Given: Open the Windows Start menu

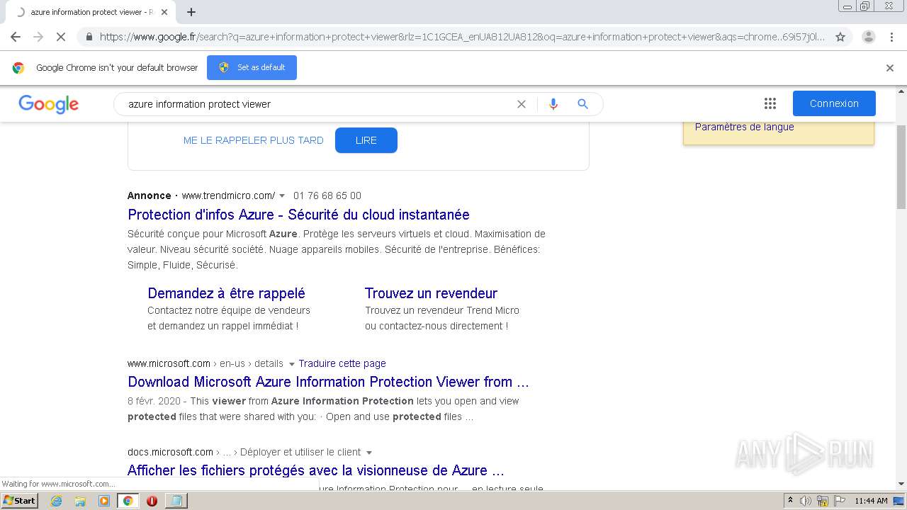Looking at the screenshot, I should (19, 501).
